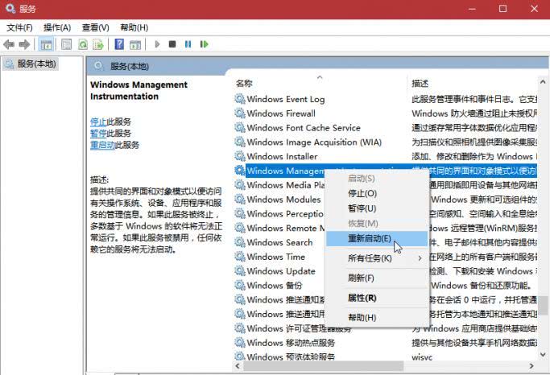
Task: Click the horizontal scrollbar thumb
Action: click(324, 366)
